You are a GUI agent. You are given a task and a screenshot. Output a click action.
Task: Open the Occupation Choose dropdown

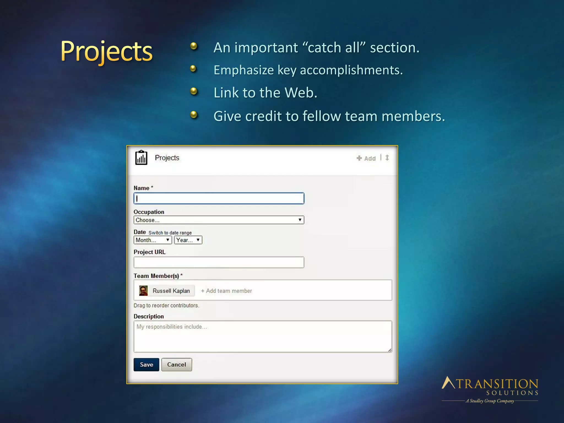[219, 220]
